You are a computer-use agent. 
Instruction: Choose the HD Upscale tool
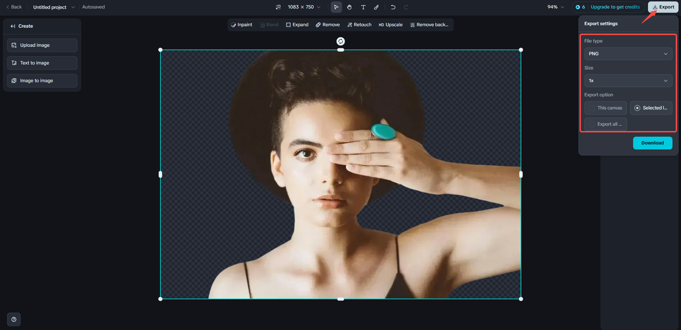(391, 25)
